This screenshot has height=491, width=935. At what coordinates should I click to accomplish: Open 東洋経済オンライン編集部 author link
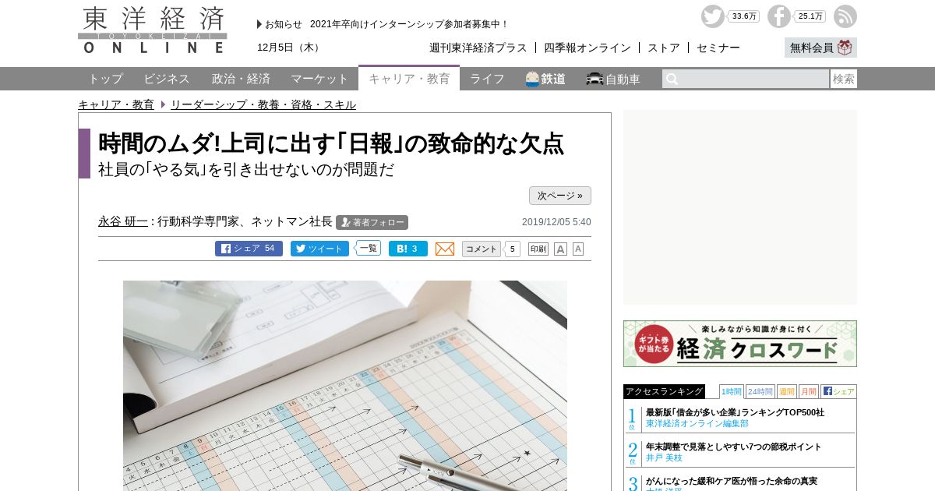(x=697, y=423)
